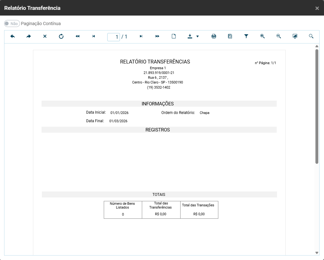Click the Número de Bens Listados cell
This screenshot has height=260, width=324.
coord(123,210)
